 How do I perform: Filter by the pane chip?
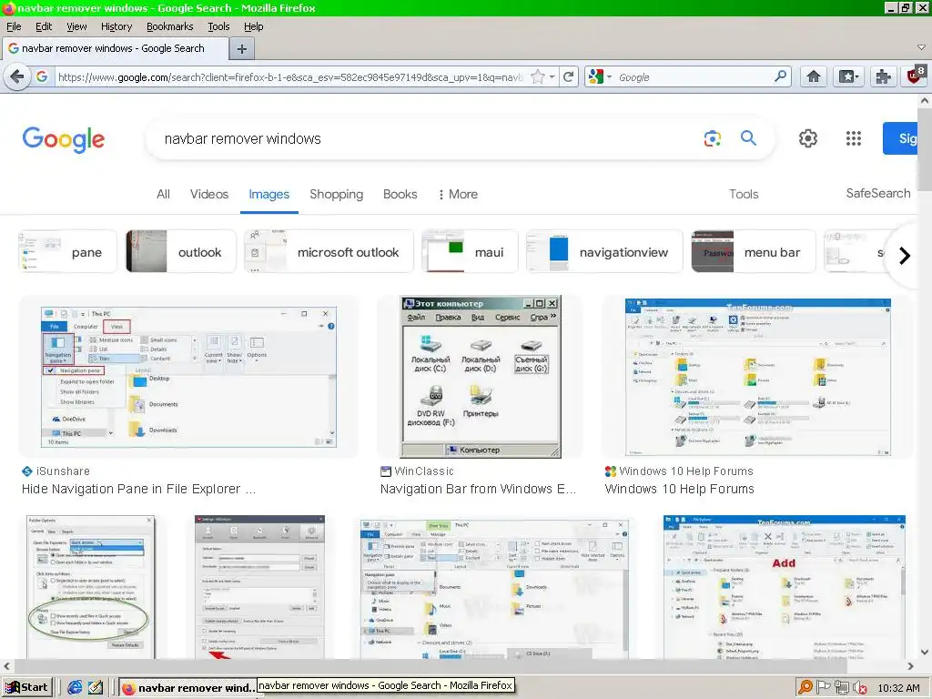click(67, 252)
